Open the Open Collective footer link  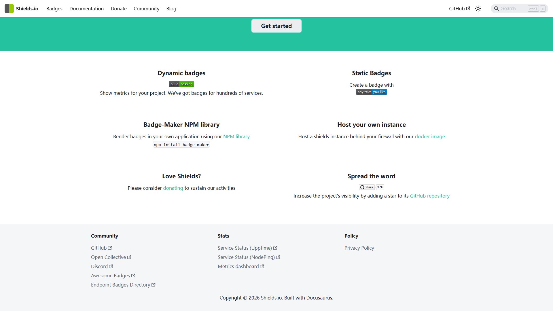coord(111,257)
